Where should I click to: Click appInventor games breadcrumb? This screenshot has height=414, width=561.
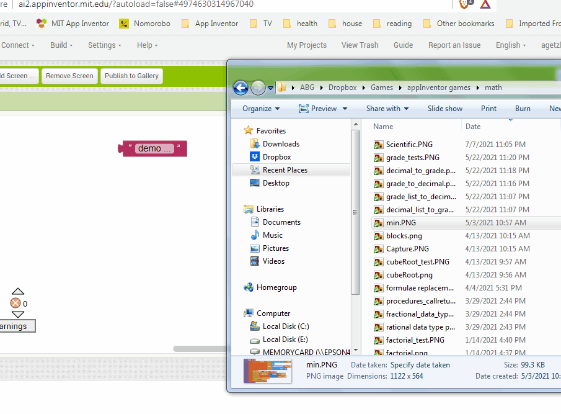[438, 88]
